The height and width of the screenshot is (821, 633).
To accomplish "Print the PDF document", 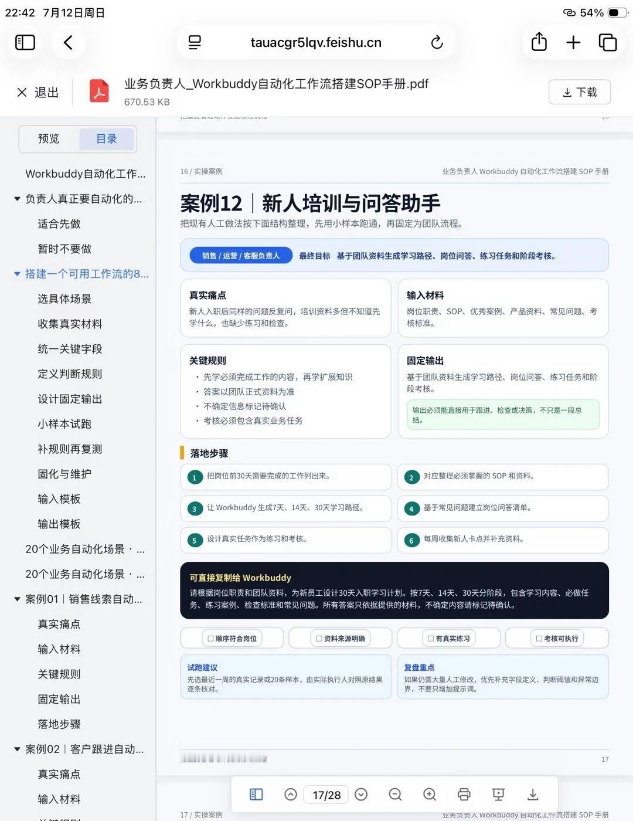I will 464,794.
